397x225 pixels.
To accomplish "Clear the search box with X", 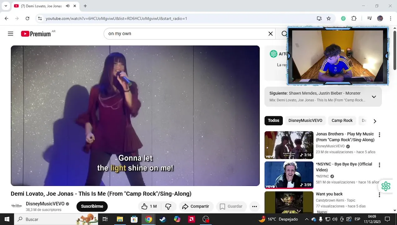I will pyautogui.click(x=271, y=34).
